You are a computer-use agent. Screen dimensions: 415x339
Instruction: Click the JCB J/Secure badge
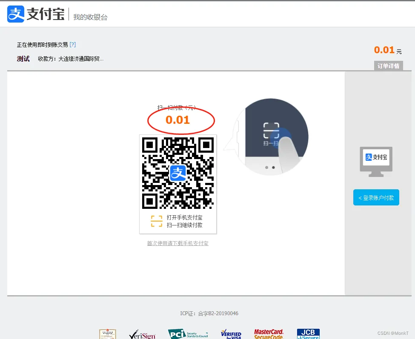point(308,334)
